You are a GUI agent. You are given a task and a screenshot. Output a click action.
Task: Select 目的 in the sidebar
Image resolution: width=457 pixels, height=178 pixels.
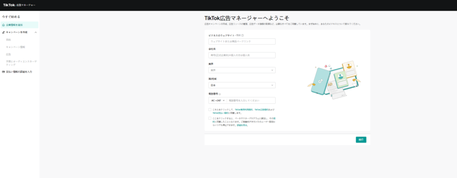(x=8, y=40)
